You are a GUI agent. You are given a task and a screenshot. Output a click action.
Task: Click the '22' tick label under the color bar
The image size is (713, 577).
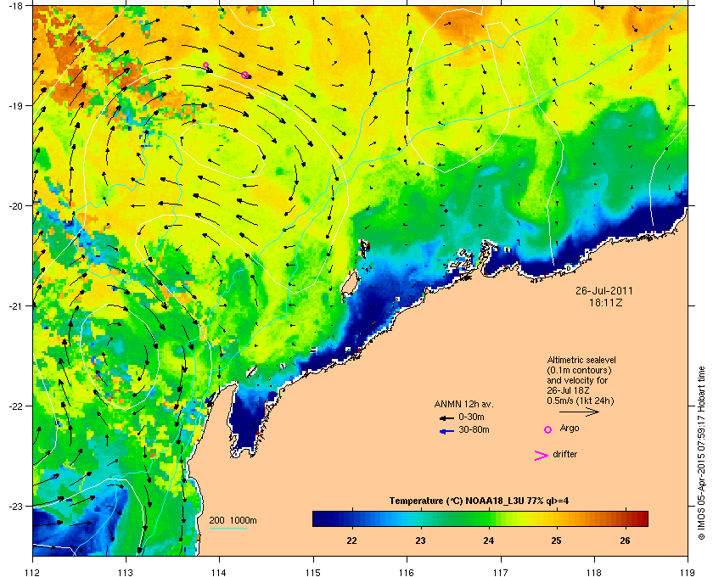click(x=351, y=541)
